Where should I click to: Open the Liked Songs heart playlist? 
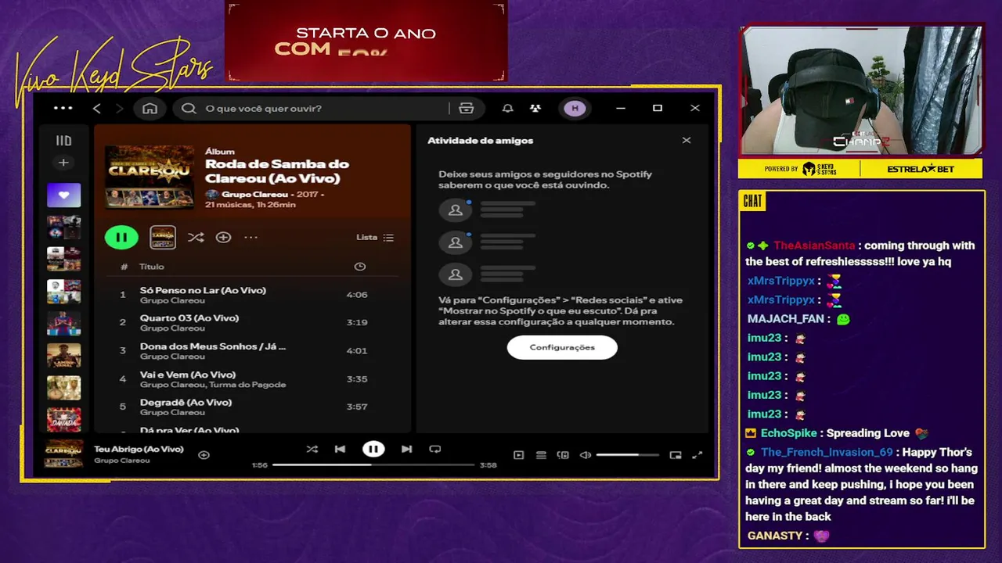(x=63, y=195)
